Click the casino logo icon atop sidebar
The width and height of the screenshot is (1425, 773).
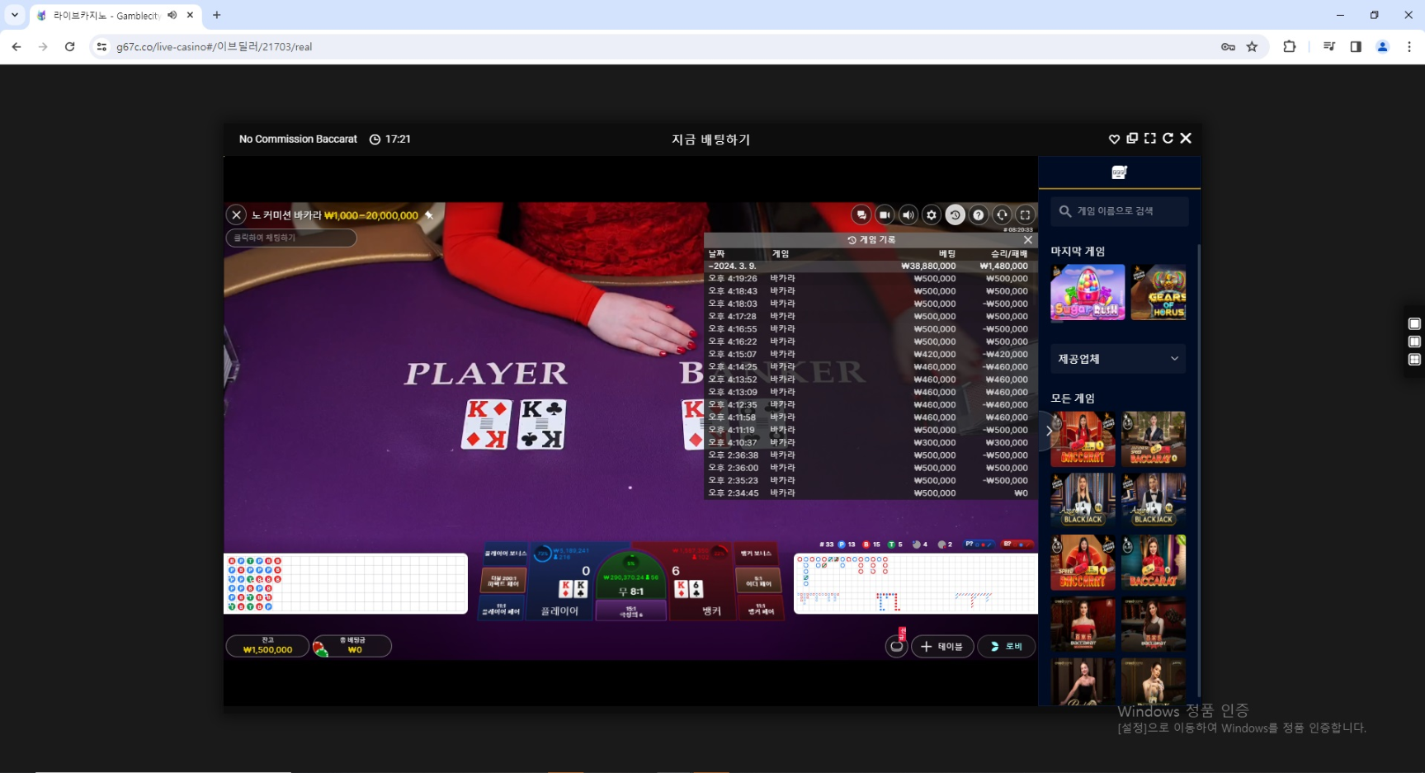click(x=1119, y=172)
